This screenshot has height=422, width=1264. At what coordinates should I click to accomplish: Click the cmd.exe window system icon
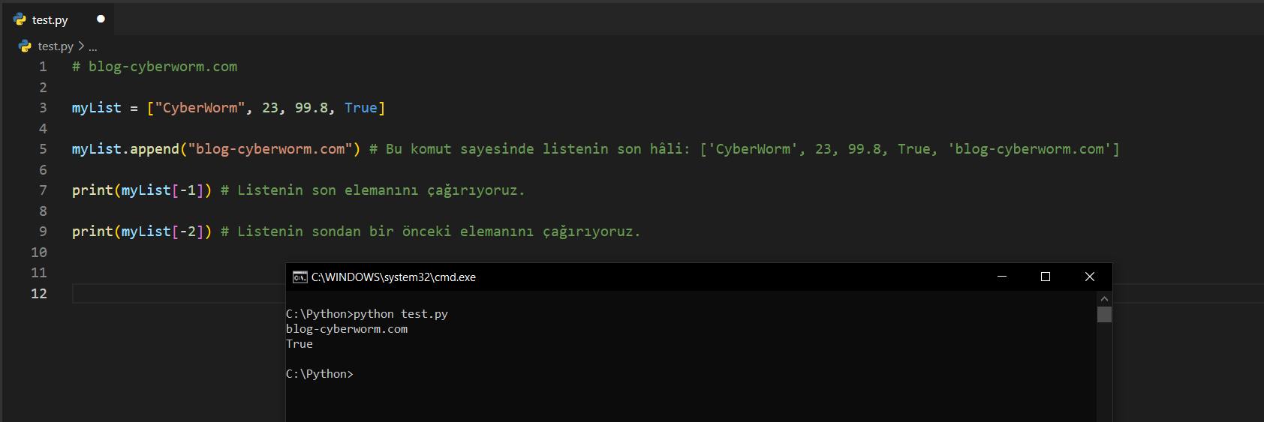click(x=299, y=277)
